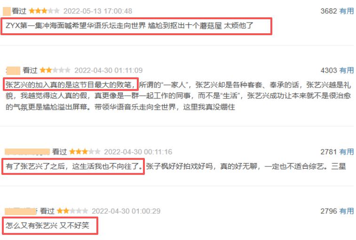Open the first reviewer's blurred username

click(x=7, y=11)
